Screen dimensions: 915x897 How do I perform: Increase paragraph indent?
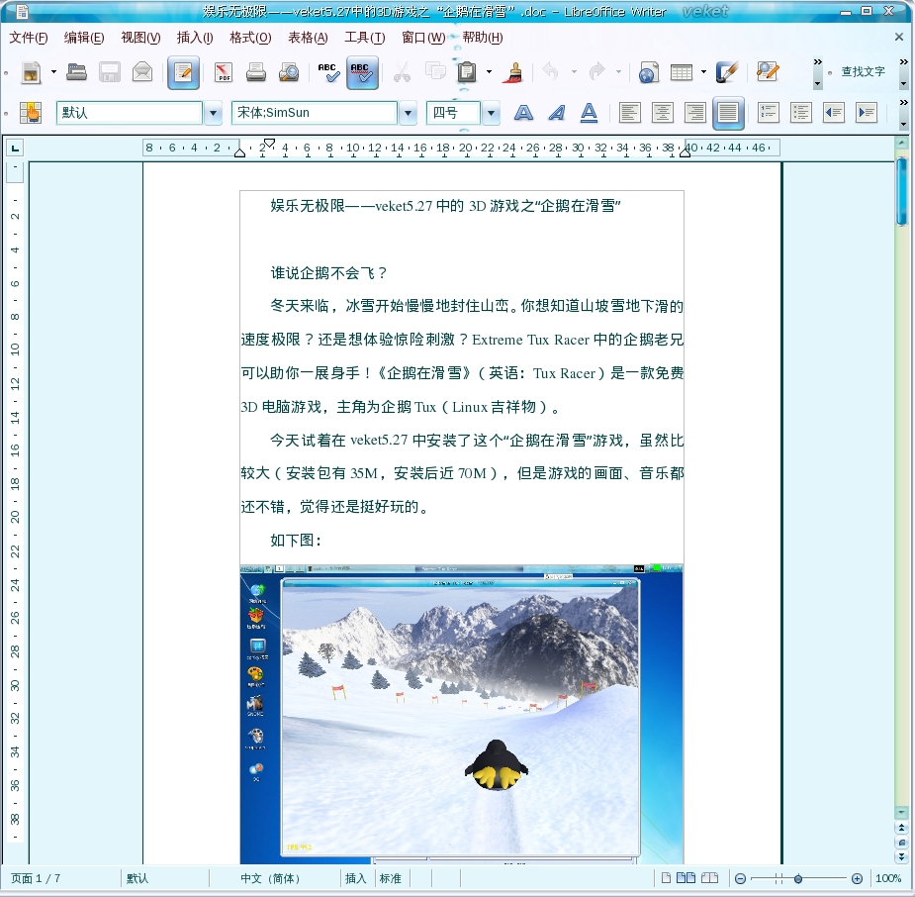[867, 113]
